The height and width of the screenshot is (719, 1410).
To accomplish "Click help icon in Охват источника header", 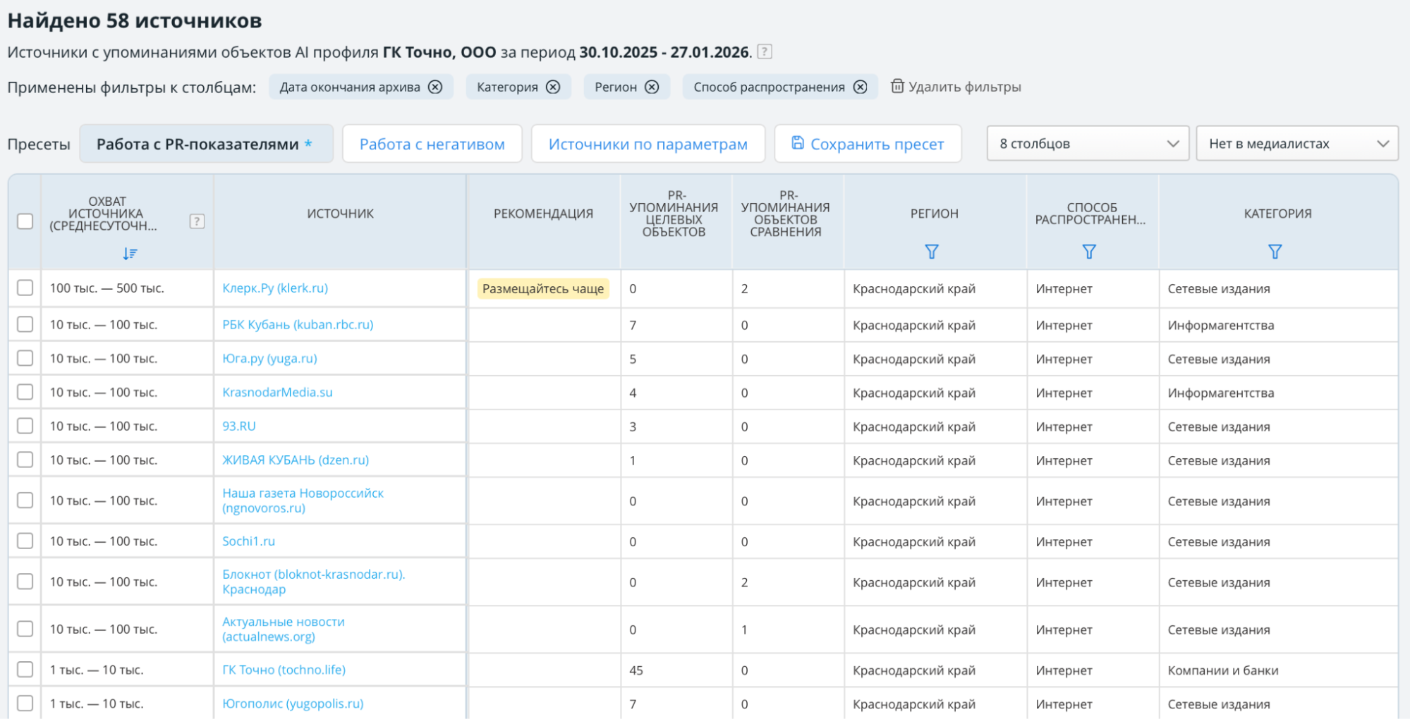I will coord(197,221).
